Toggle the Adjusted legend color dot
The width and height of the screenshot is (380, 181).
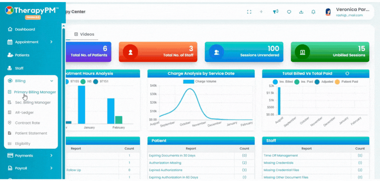(x=317, y=82)
